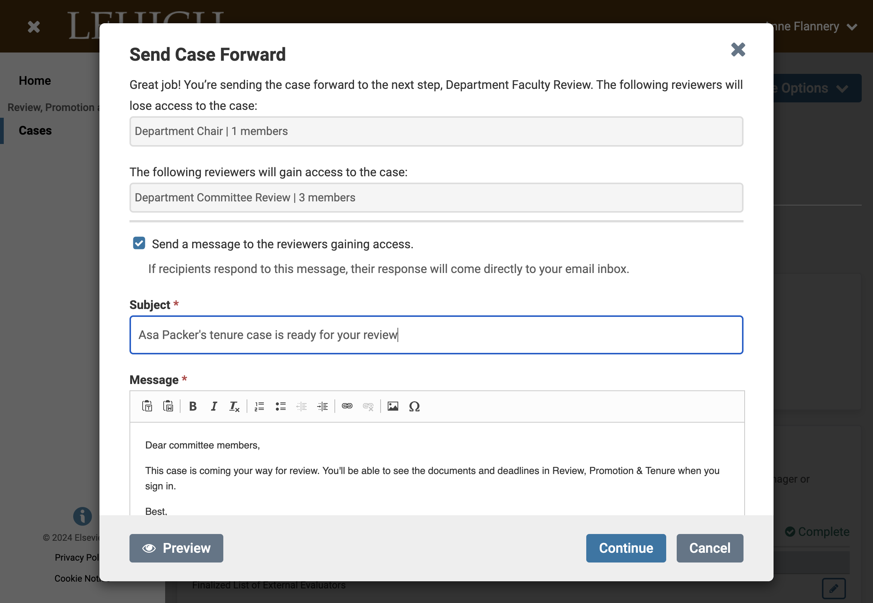The image size is (873, 603).
Task: Click Review, Promotion sidebar heading
Action: point(53,107)
